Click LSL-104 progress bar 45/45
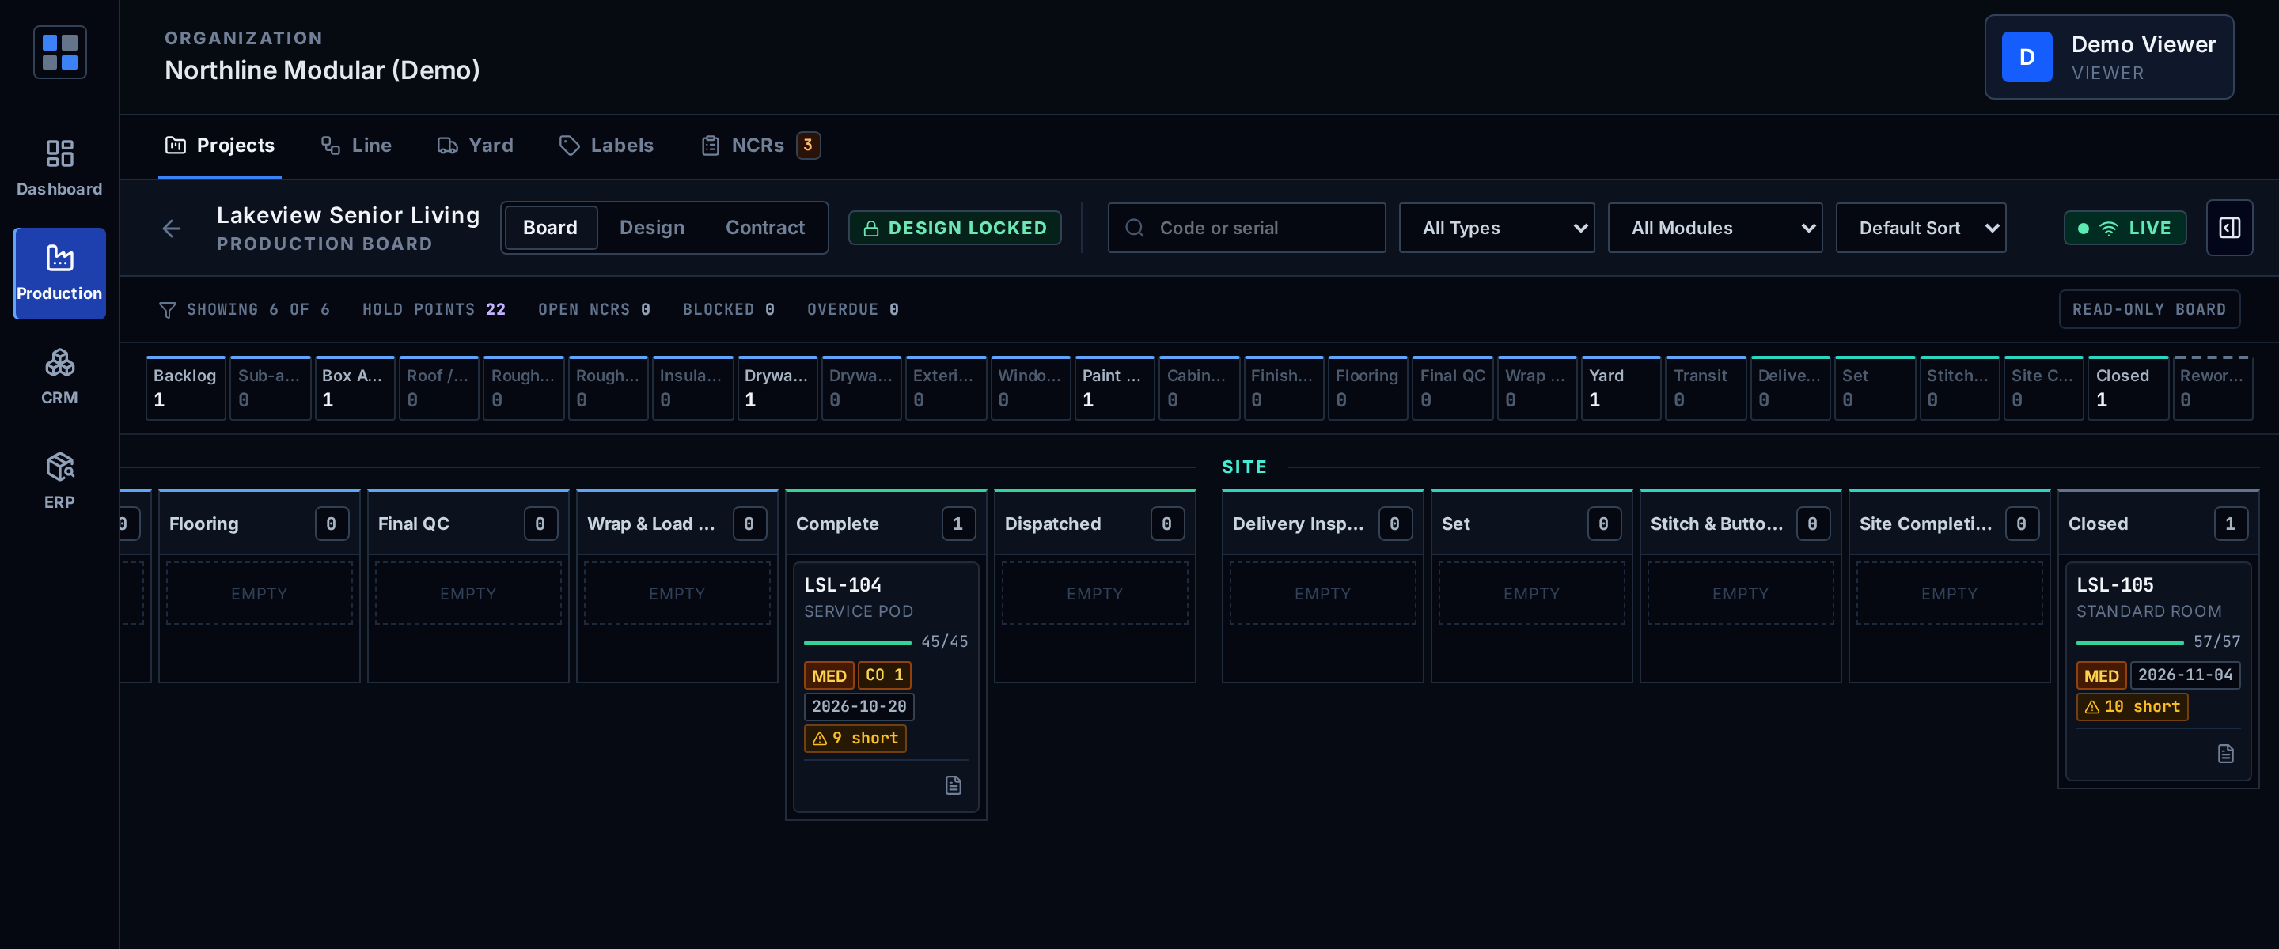 click(857, 642)
